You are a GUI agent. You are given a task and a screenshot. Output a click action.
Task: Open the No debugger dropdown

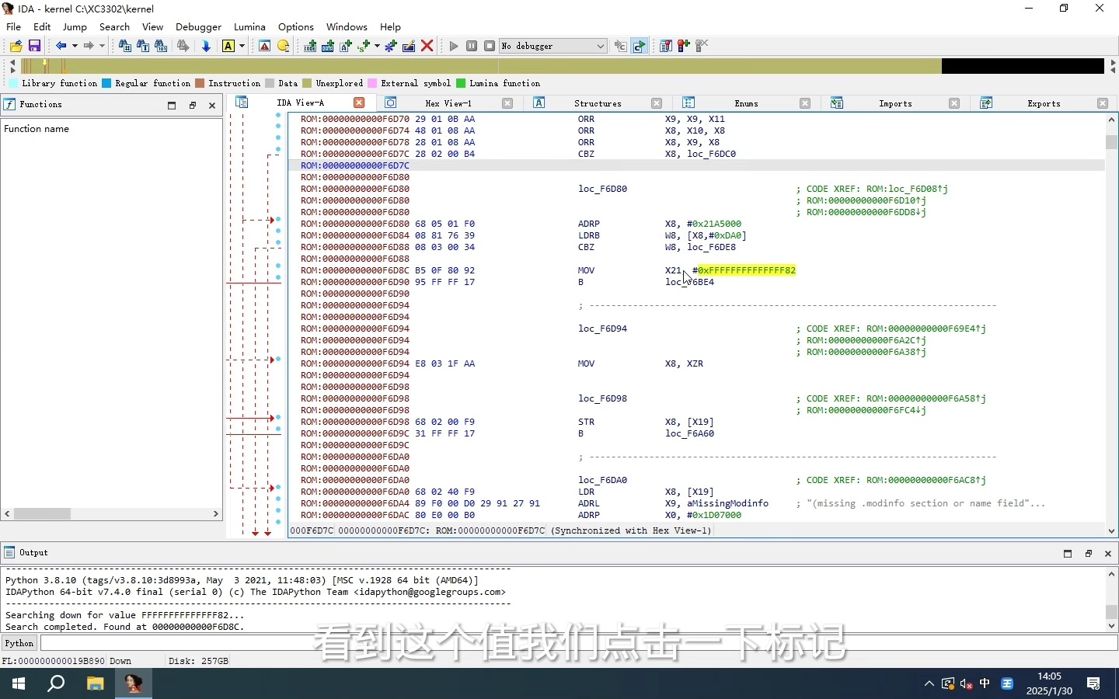553,47
